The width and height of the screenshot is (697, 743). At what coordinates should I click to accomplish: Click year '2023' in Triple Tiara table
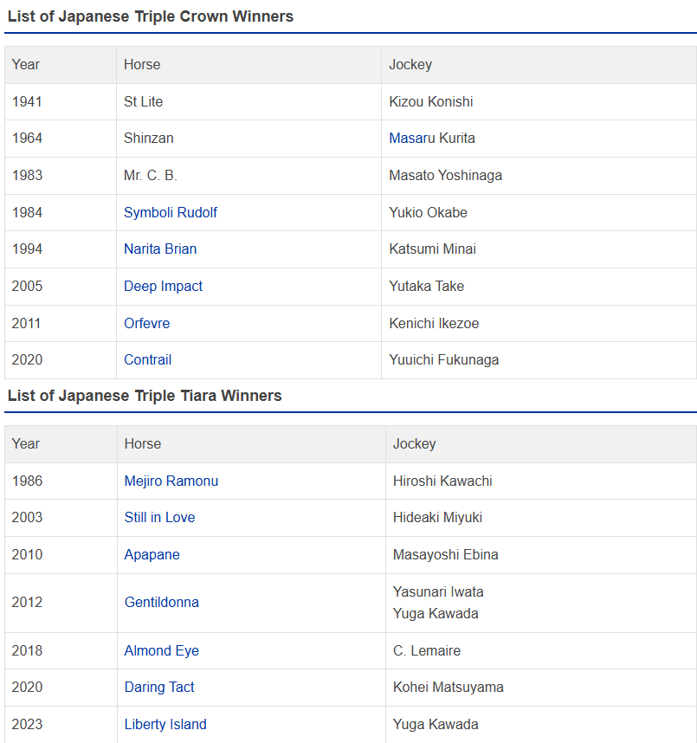(x=27, y=724)
